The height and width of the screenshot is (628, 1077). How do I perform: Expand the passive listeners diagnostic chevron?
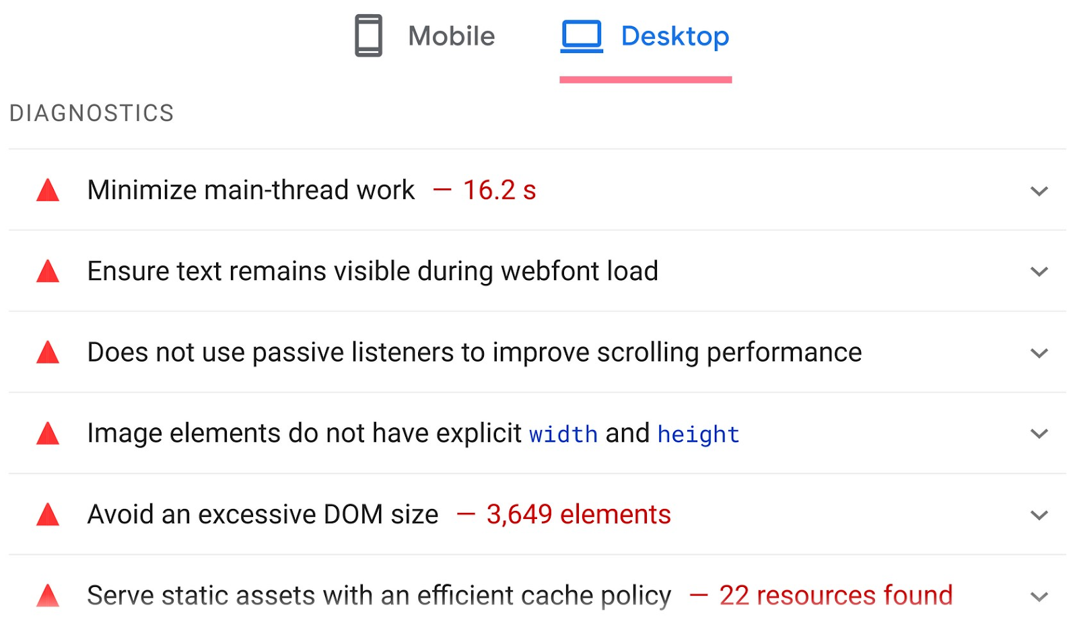[x=1038, y=353]
